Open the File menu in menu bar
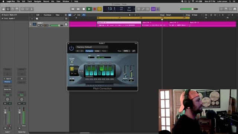The width and height of the screenshot is (238, 134). click(x=18, y=1)
